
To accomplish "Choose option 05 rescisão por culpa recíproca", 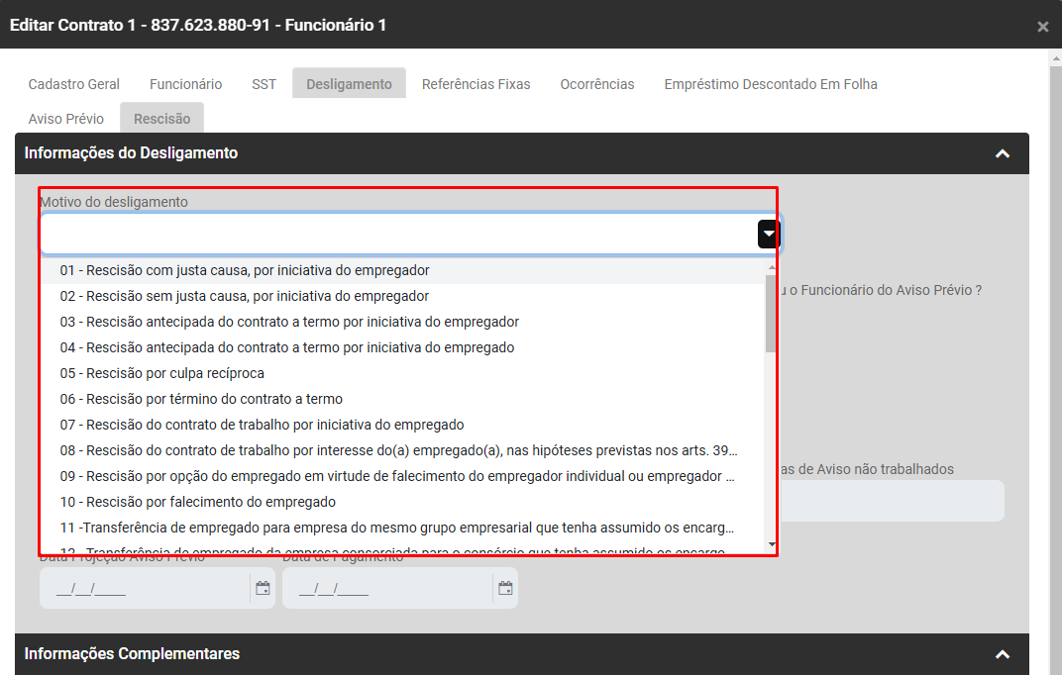I will pyautogui.click(x=162, y=373).
